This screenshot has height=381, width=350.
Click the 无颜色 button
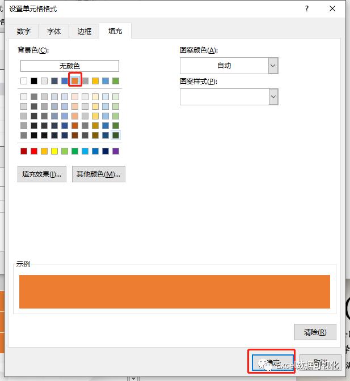pyautogui.click(x=70, y=66)
